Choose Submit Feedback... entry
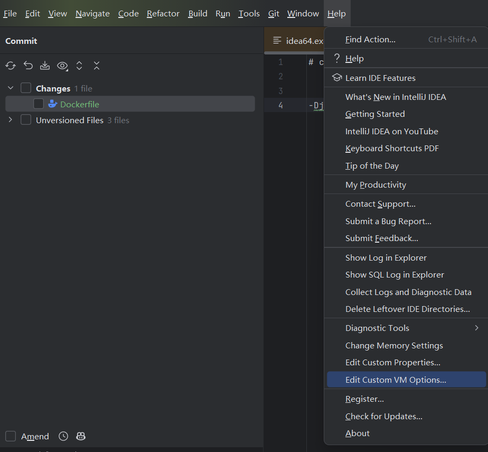 point(406,238)
